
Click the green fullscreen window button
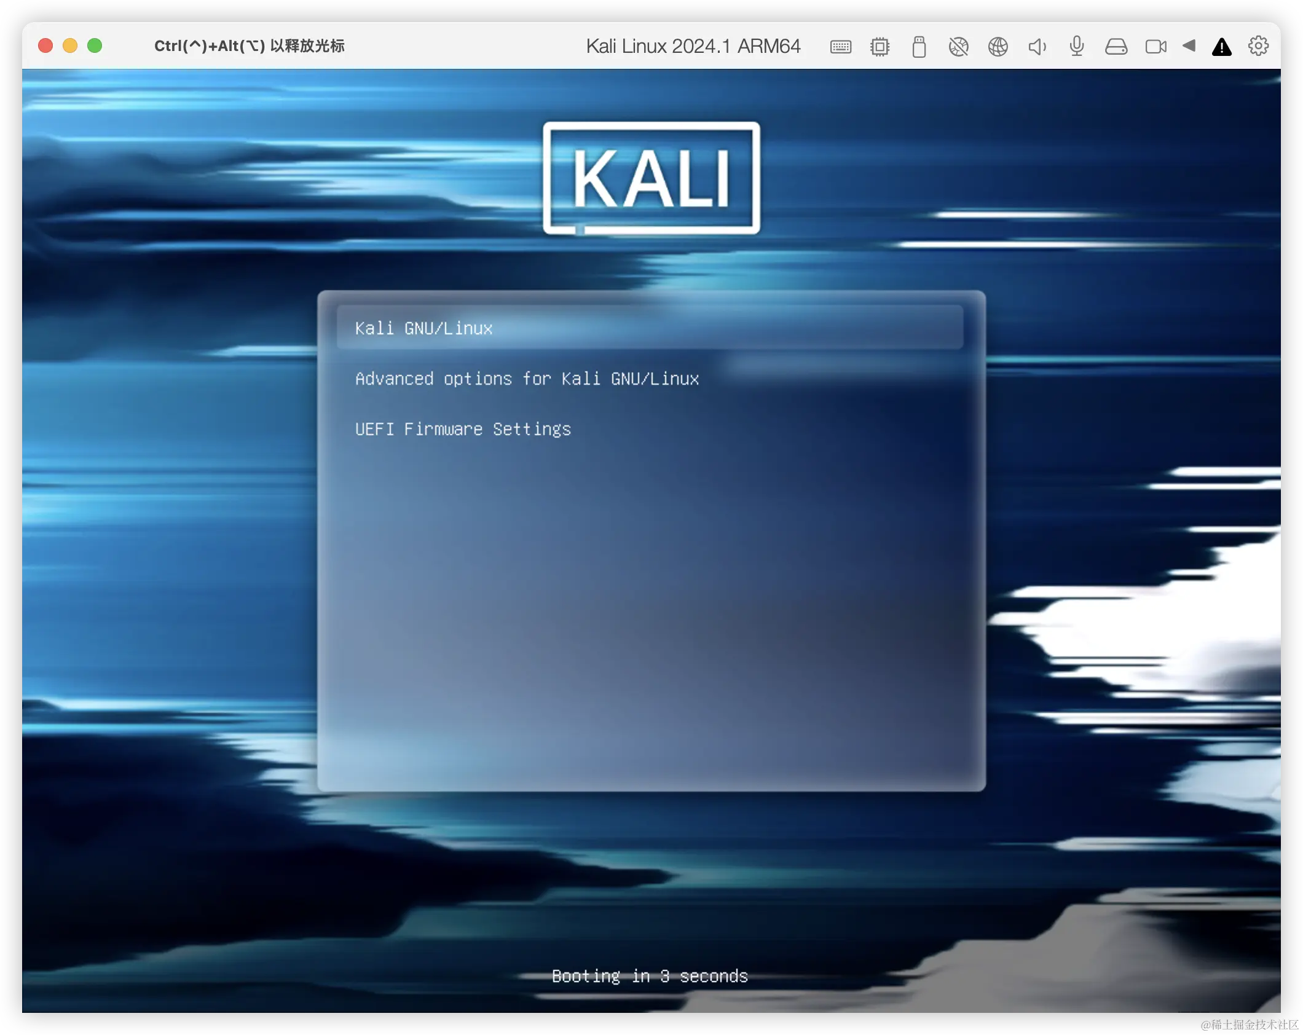95,45
